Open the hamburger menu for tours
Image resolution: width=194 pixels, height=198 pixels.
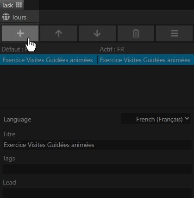(x=174, y=33)
